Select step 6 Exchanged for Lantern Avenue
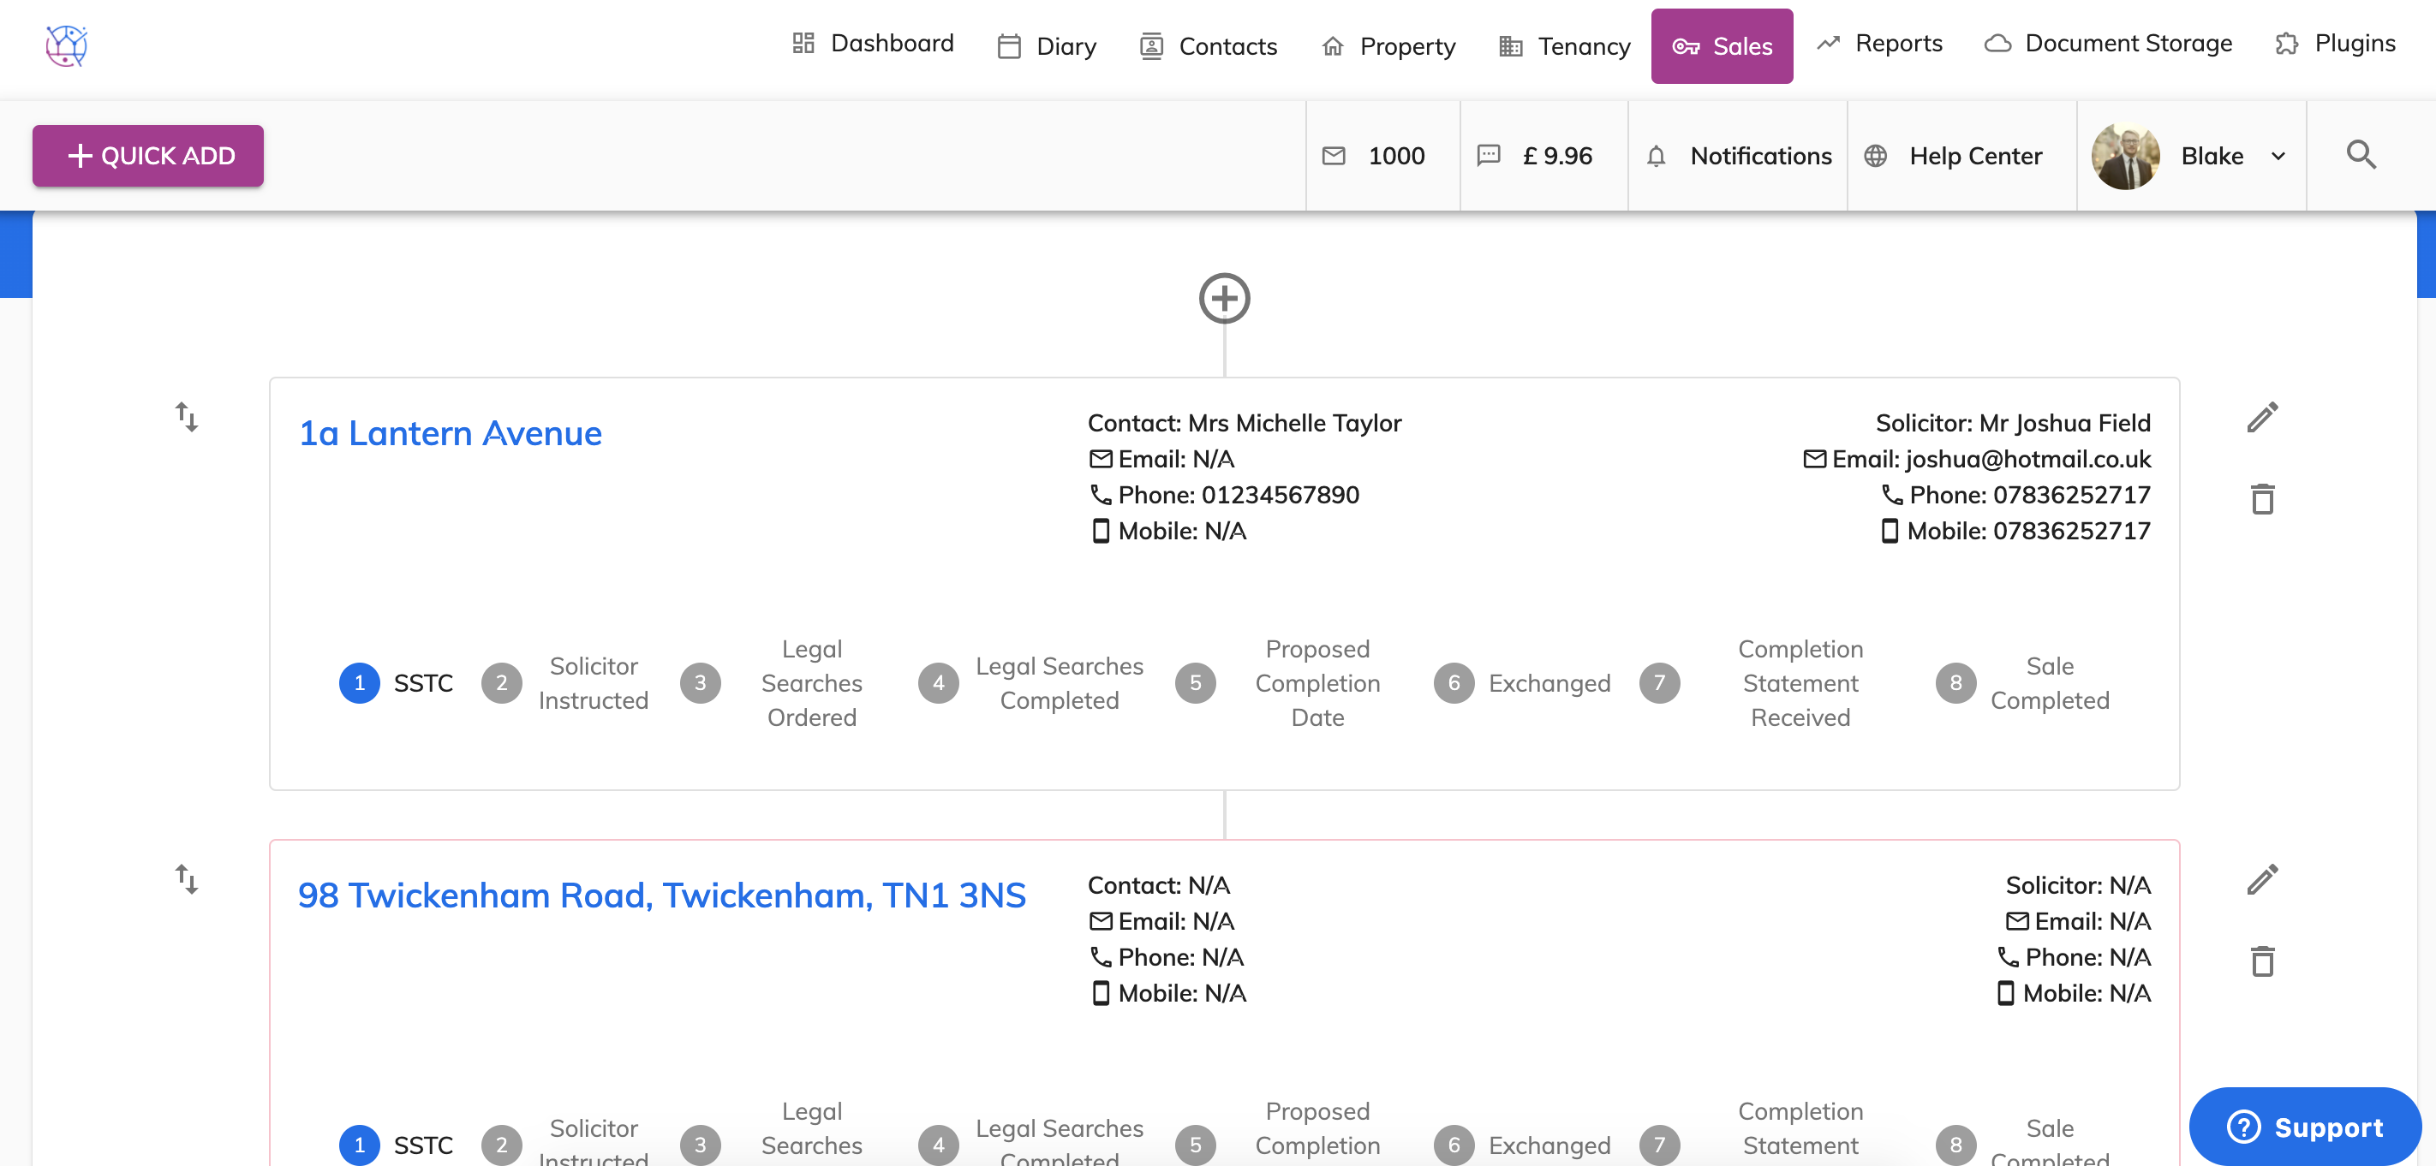The height and width of the screenshot is (1166, 2436). click(1454, 683)
